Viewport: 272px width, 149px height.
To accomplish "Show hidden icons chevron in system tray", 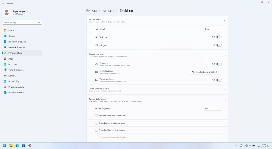I will click(236, 146).
